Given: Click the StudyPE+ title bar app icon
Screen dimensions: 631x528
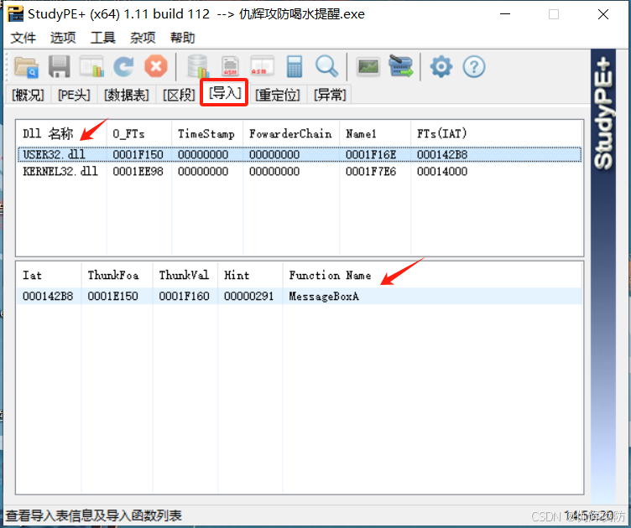Looking at the screenshot, I should point(15,13).
